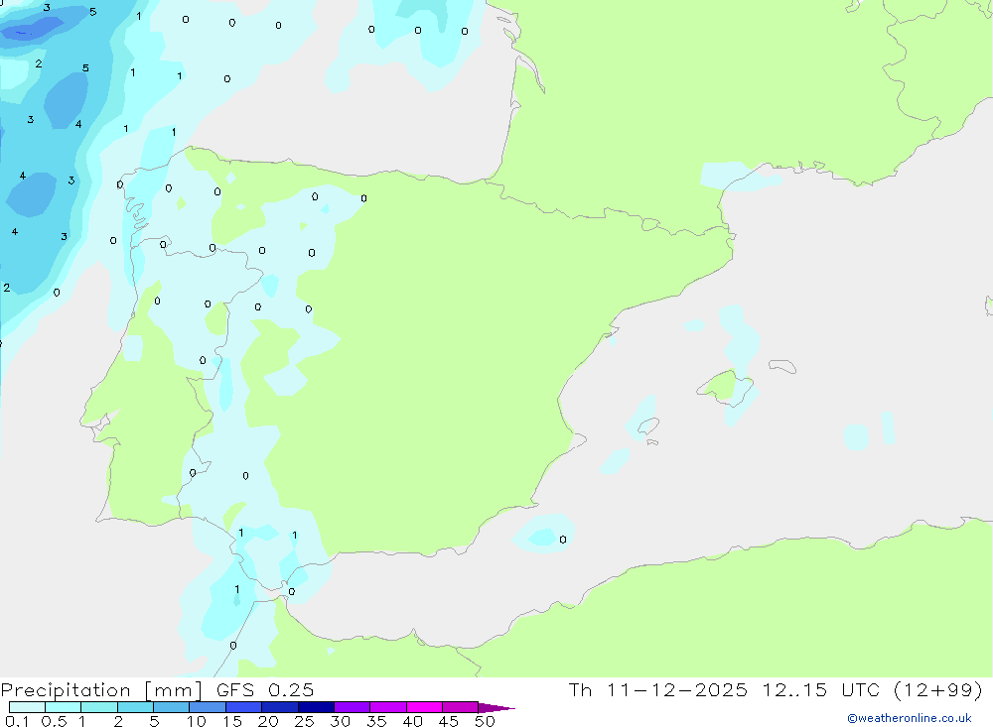The height and width of the screenshot is (727, 993).
Task: Click the '35' legend scale label
Action: click(376, 721)
